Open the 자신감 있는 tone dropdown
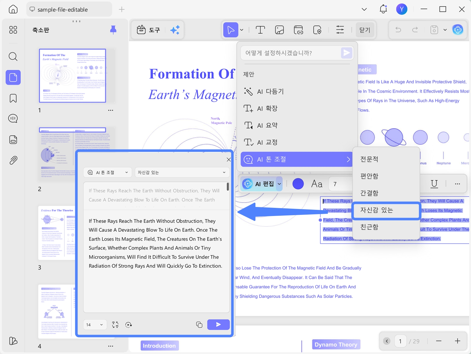This screenshot has width=471, height=354. pyautogui.click(x=182, y=173)
